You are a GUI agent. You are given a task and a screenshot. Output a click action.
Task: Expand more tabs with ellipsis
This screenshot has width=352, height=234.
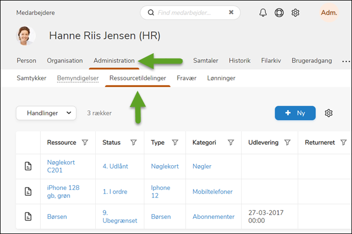click(x=346, y=61)
